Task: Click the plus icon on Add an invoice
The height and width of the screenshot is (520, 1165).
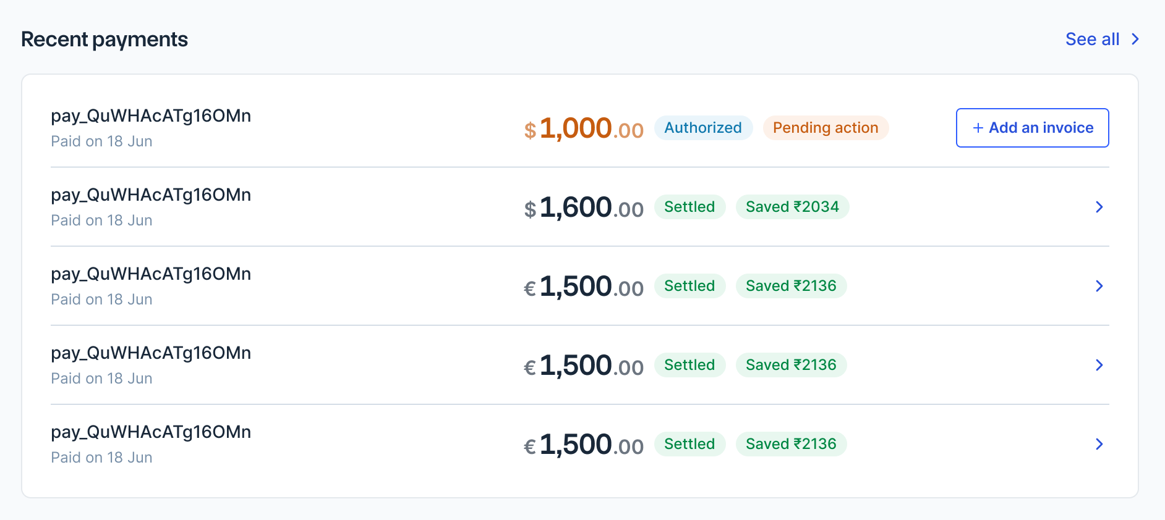Action: pos(978,127)
